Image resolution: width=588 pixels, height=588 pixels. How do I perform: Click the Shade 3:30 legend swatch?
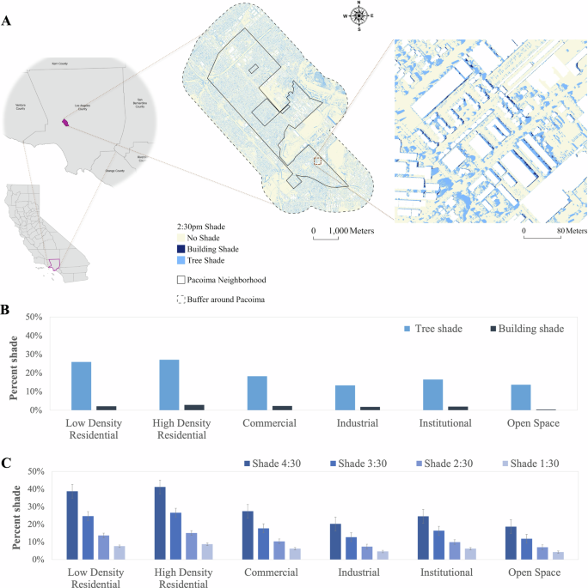click(333, 464)
